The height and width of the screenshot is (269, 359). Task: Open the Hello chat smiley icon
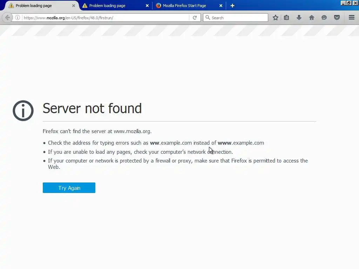(x=324, y=18)
